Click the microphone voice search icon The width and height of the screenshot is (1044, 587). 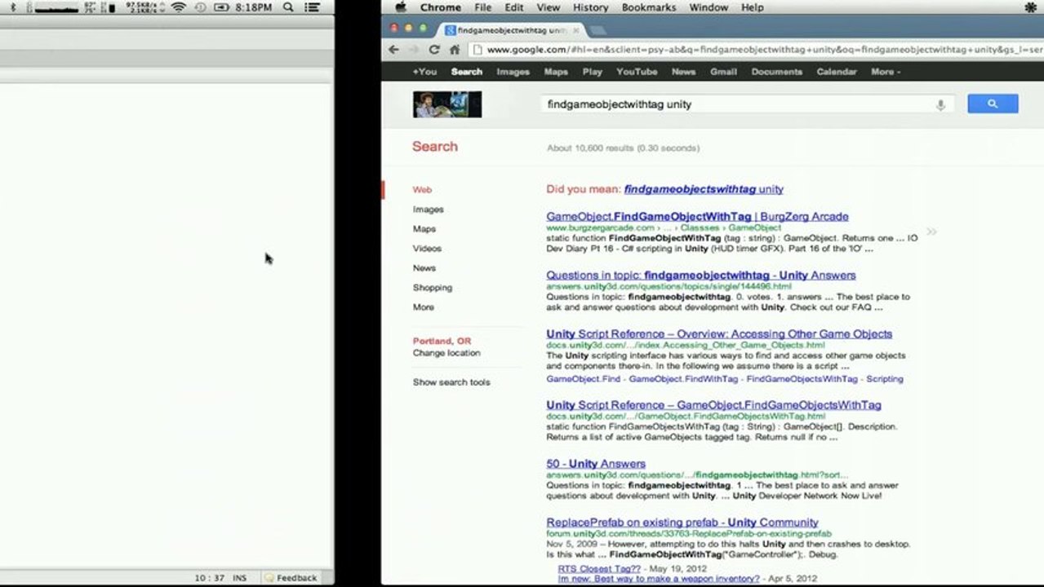(x=940, y=104)
